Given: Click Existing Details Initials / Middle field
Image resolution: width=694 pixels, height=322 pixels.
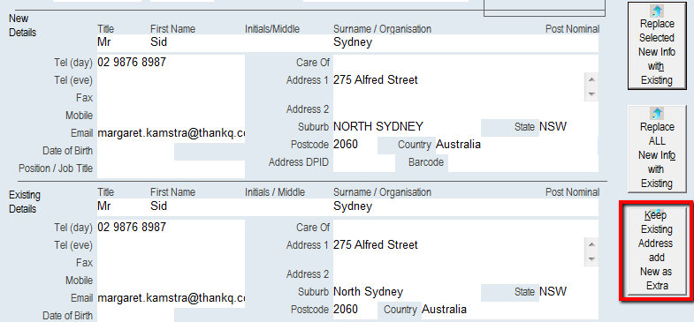Looking at the screenshot, I should [289, 206].
